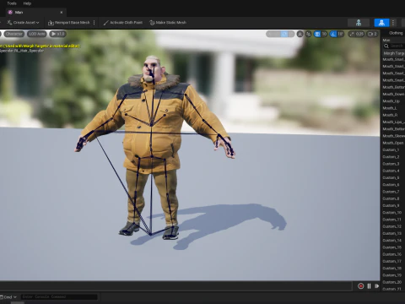Select the Custom_10 morph target
Viewport: 405px width, 304px height.
click(x=393, y=213)
